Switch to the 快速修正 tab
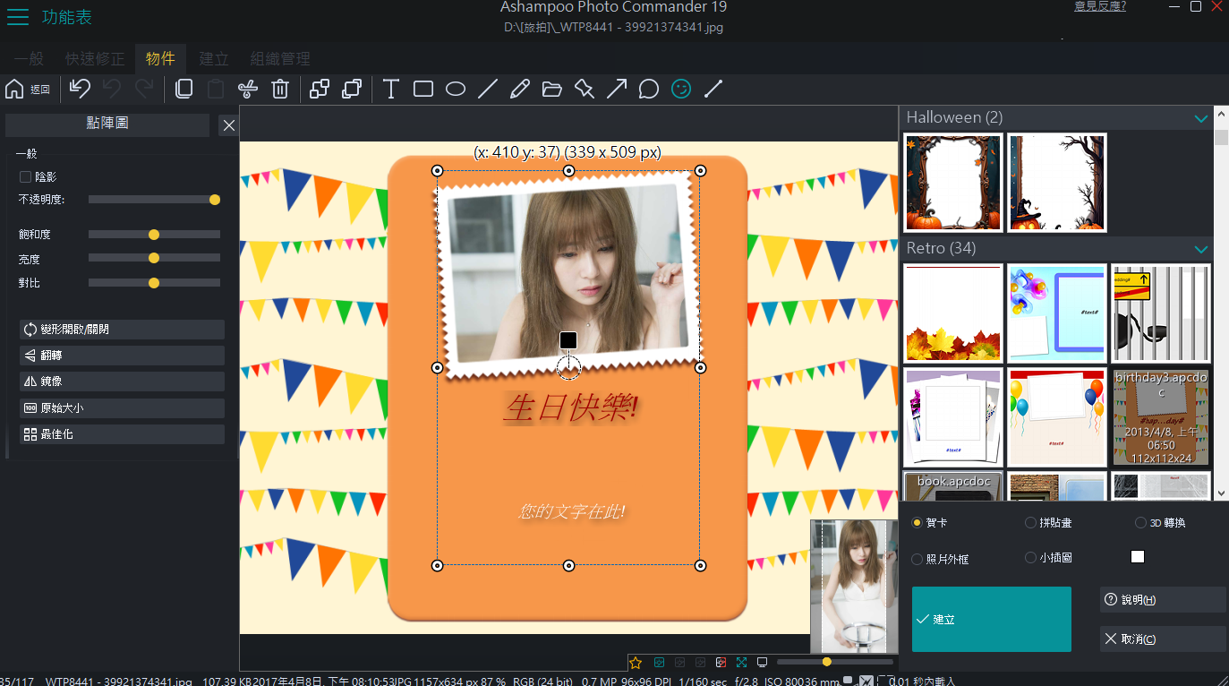Viewport: 1229px width, 686px height. pyautogui.click(x=95, y=59)
